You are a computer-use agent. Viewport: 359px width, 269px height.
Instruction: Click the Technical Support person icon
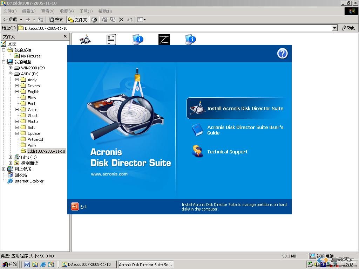(197, 151)
